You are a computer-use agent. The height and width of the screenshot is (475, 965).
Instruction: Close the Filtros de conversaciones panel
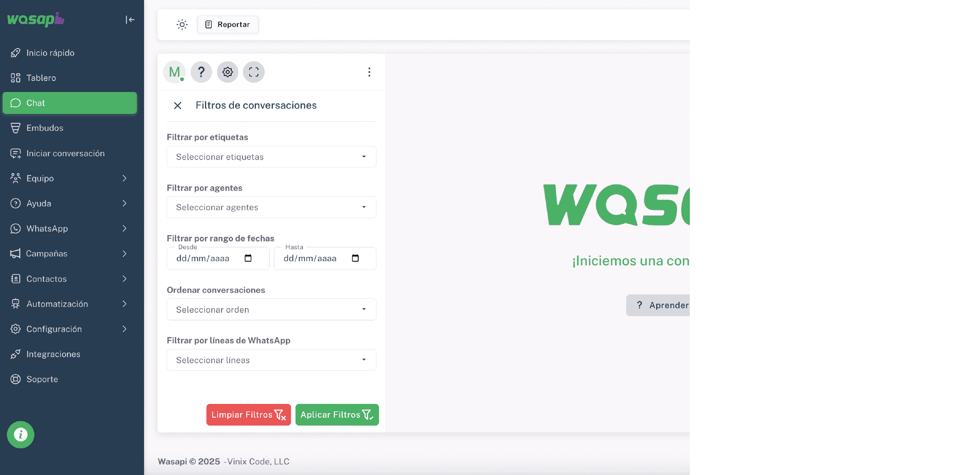point(178,106)
